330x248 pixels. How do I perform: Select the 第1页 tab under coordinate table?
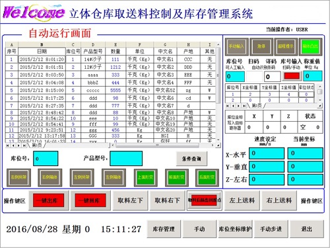pyautogui.click(x=256, y=106)
